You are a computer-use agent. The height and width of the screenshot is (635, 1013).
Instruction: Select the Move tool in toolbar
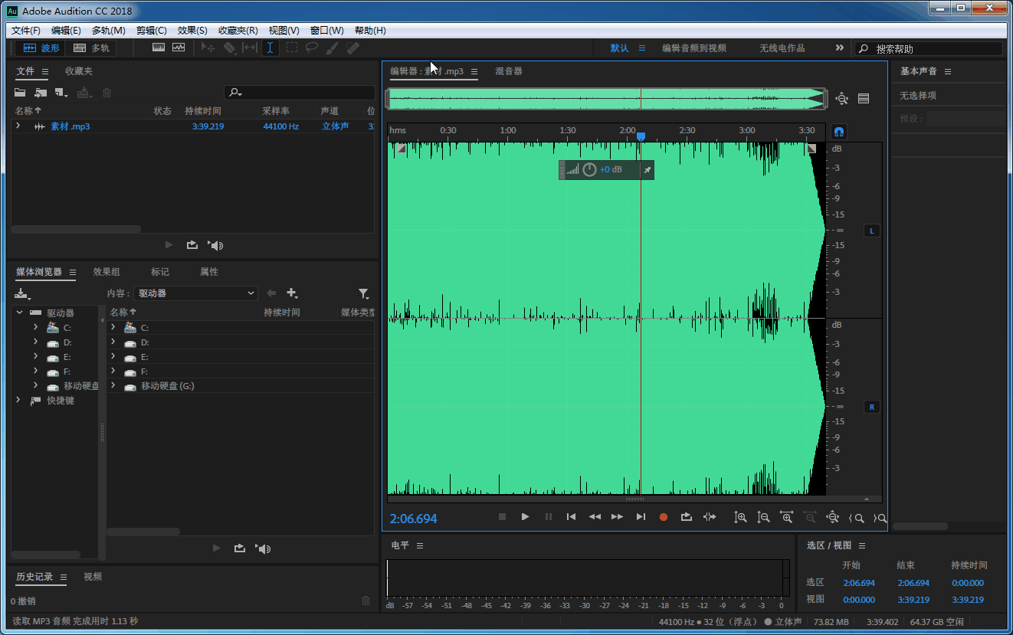tap(208, 47)
